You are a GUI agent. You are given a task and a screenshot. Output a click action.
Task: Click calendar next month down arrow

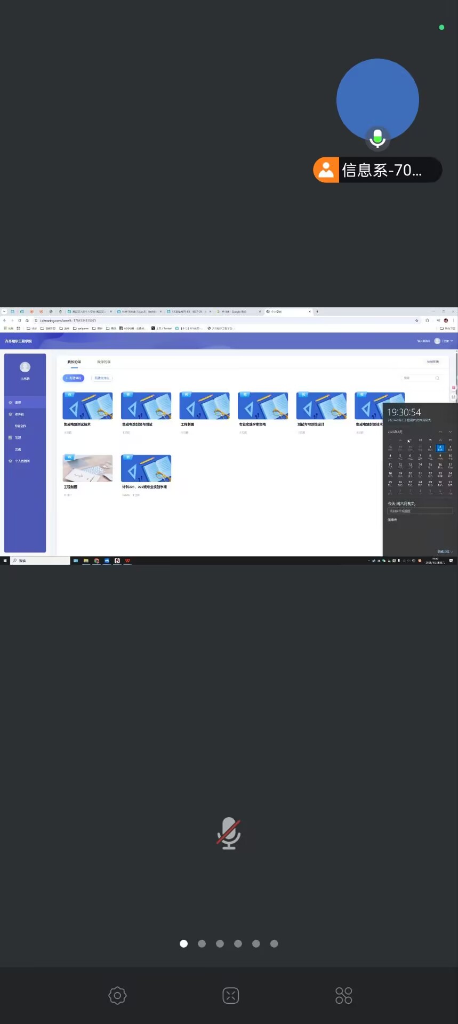(450, 431)
